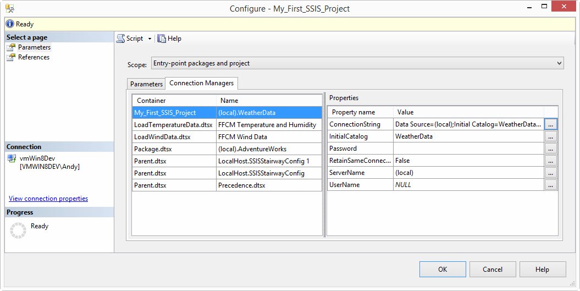Switch to the Parameters tab
The image size is (580, 291).
(x=146, y=84)
